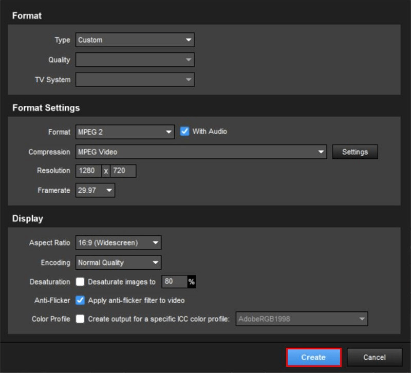Click the desaturation percentage field showing 80
The image size is (411, 373).
click(174, 282)
